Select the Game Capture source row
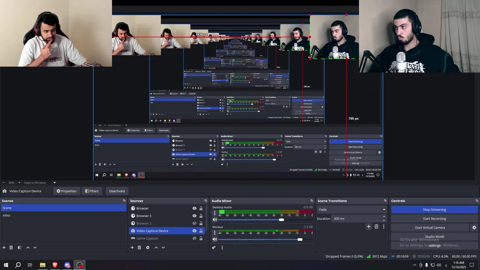Screen dimensions: 480x270 167,238
